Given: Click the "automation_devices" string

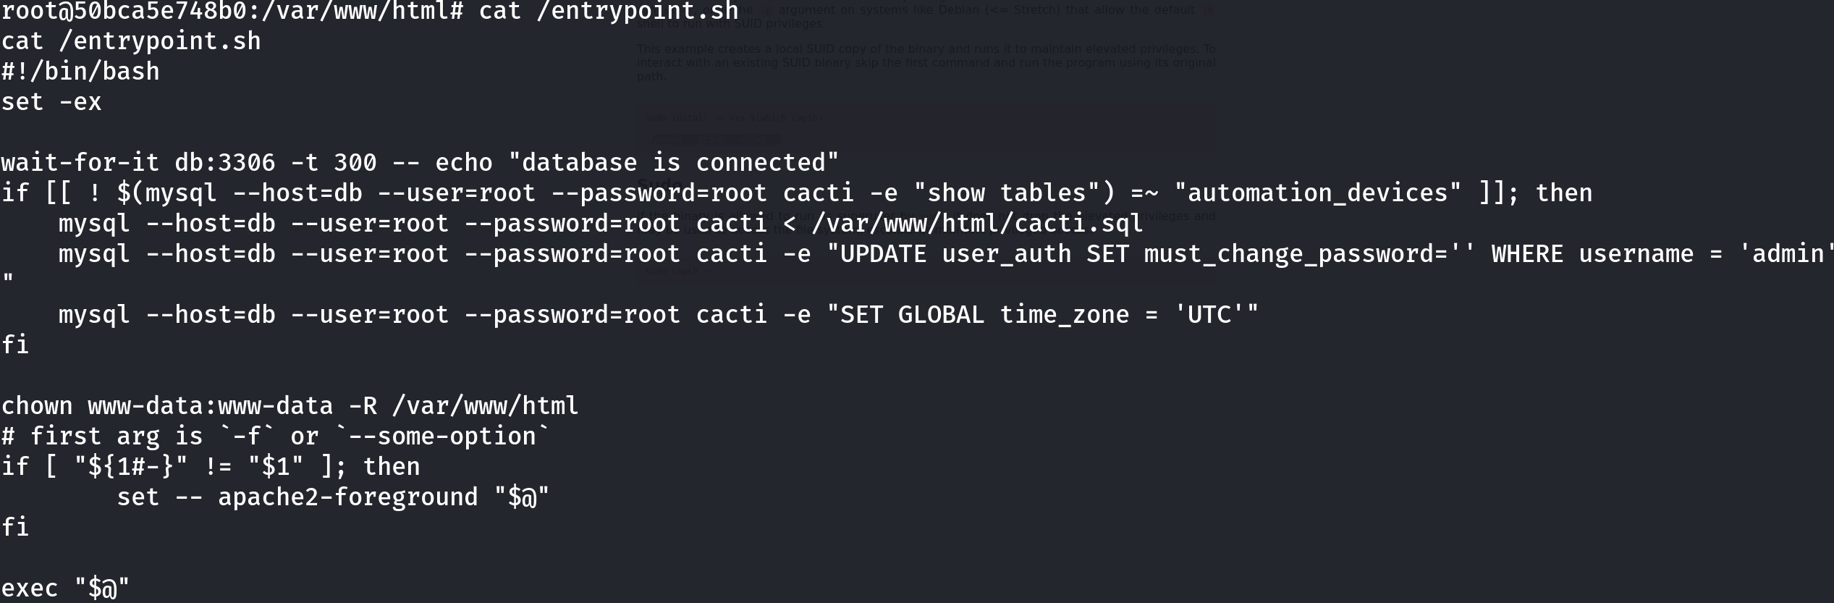Looking at the screenshot, I should coord(1318,193).
